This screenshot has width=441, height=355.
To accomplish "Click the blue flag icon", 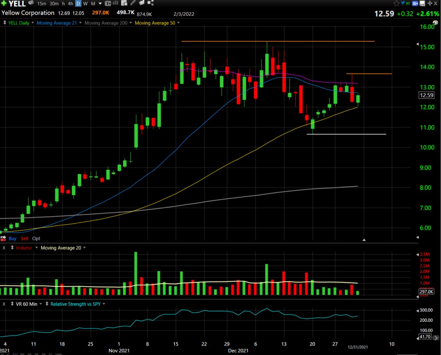I will (403, 4).
